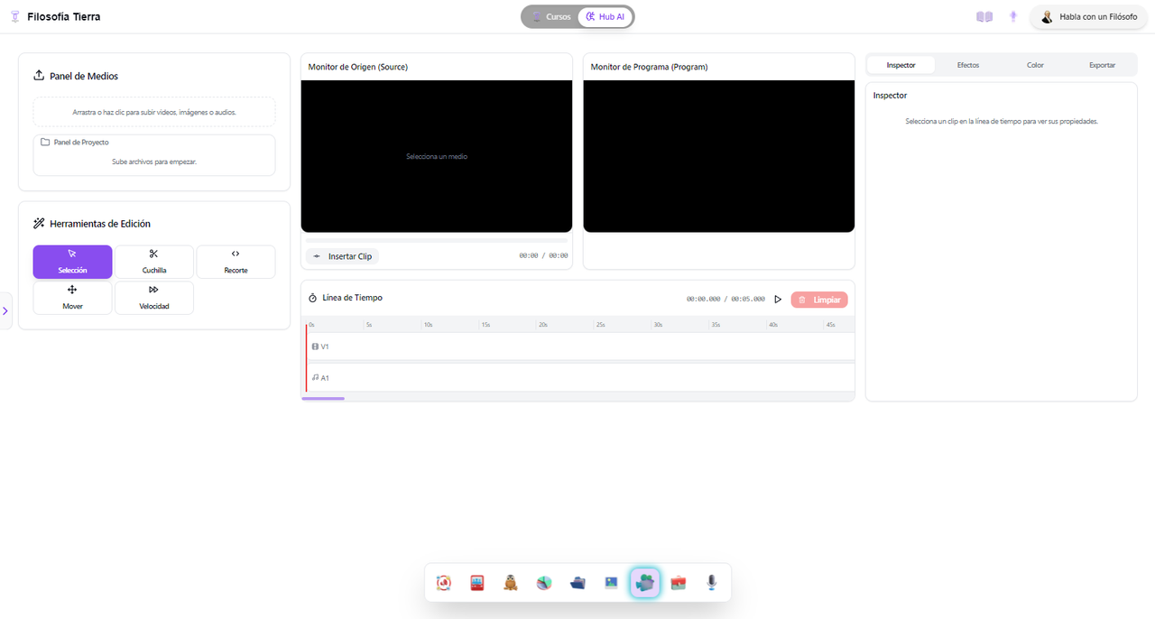The width and height of the screenshot is (1155, 619).
Task: Select the Mover tool
Action: click(x=72, y=298)
